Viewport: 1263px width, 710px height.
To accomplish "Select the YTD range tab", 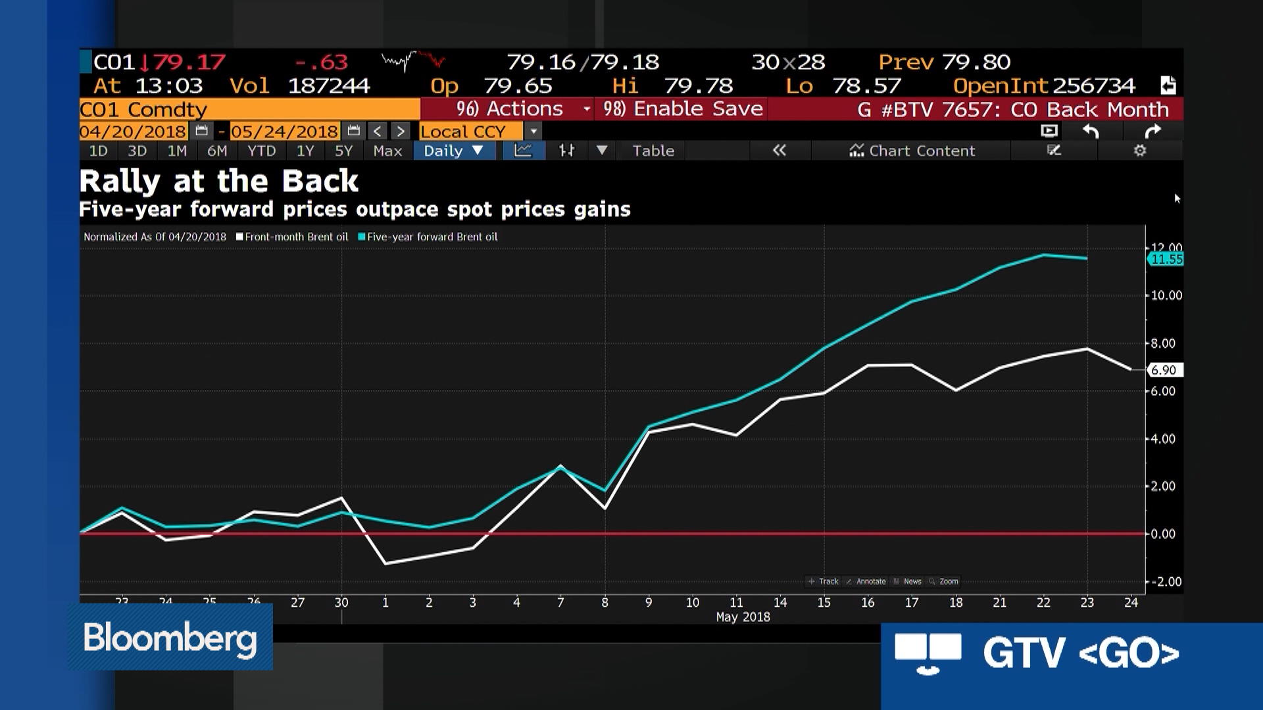I will (261, 151).
